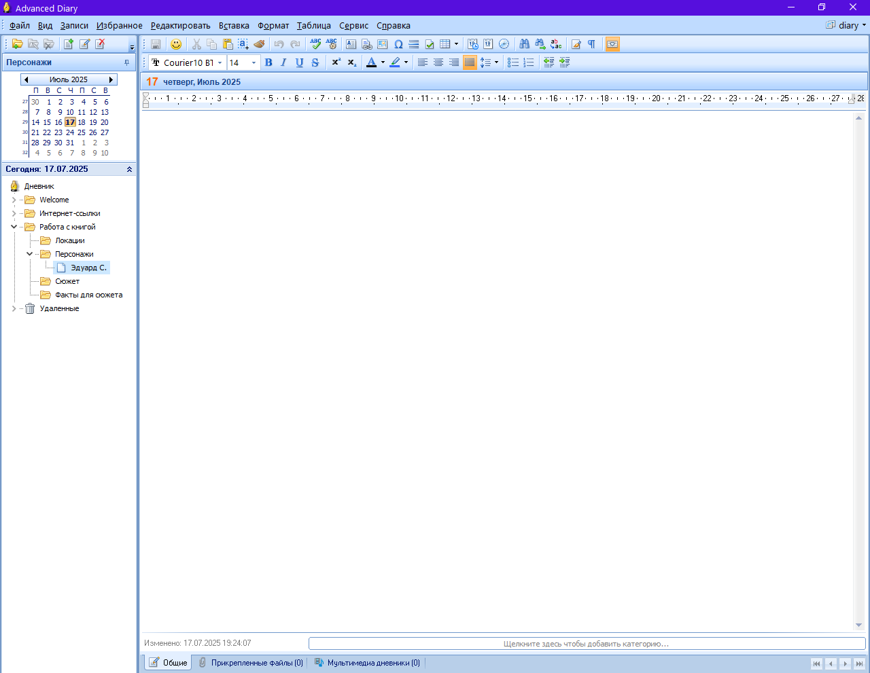
Task: Click the bulleted list icon
Action: [513, 62]
